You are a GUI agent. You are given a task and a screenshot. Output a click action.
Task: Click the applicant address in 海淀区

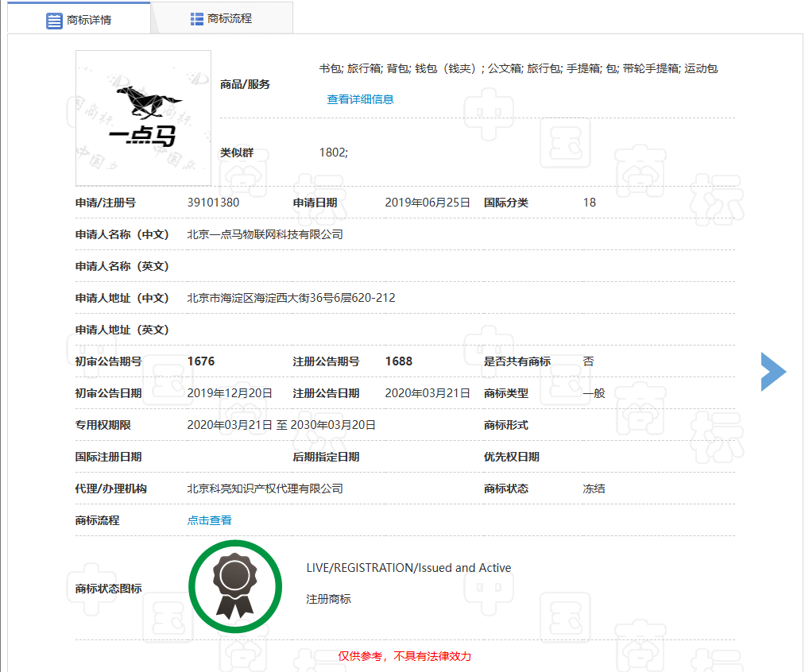point(291,298)
